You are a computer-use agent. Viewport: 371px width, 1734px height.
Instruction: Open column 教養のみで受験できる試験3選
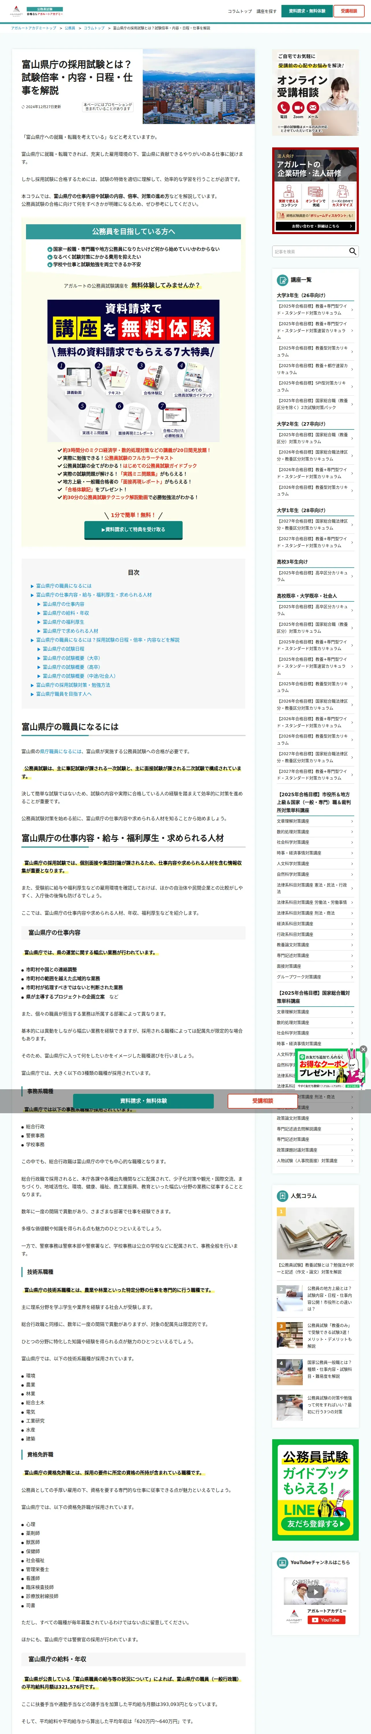pos(315,1335)
